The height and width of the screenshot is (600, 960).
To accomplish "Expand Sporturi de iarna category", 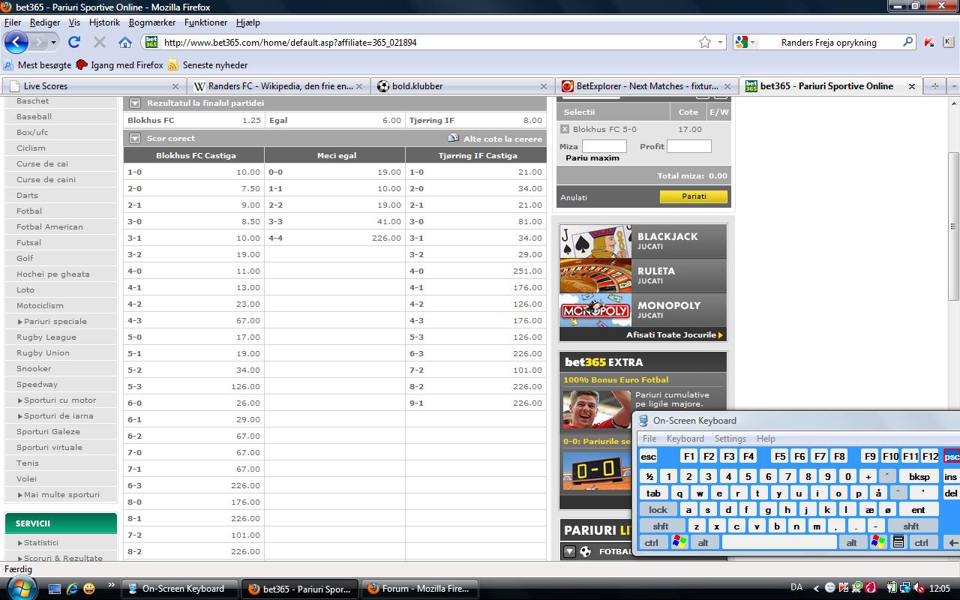I will click(55, 416).
